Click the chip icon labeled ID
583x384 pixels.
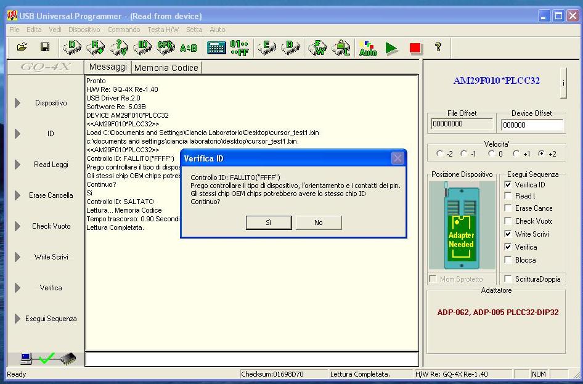pyautogui.click(x=142, y=47)
